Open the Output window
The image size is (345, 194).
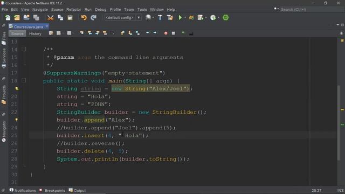[77, 190]
